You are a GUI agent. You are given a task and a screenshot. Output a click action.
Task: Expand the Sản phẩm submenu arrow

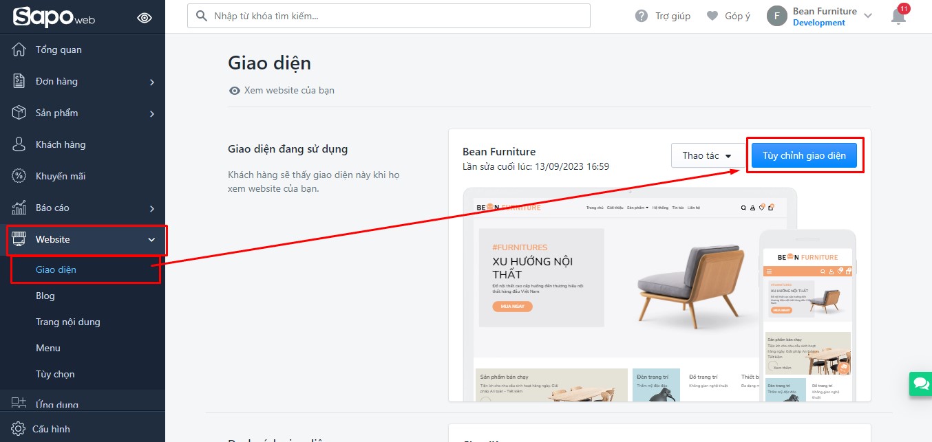(x=152, y=113)
